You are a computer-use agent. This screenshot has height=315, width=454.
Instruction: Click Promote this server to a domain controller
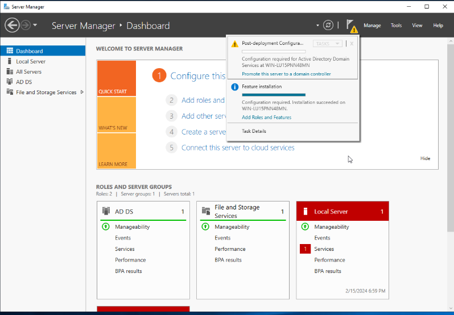[286, 74]
